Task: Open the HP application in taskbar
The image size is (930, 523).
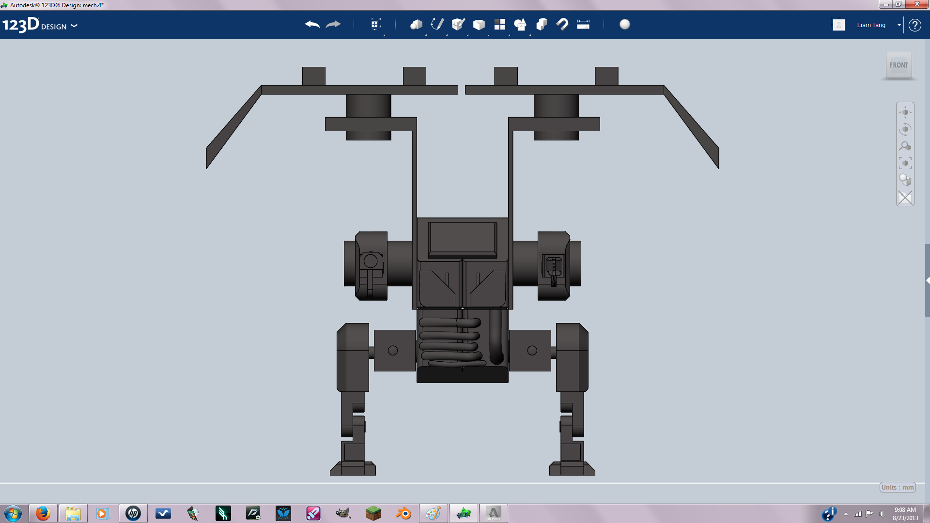Action: (133, 513)
